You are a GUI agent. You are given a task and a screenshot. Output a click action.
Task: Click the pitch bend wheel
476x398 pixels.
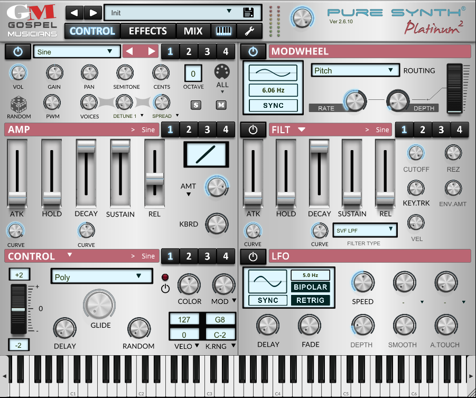18,309
